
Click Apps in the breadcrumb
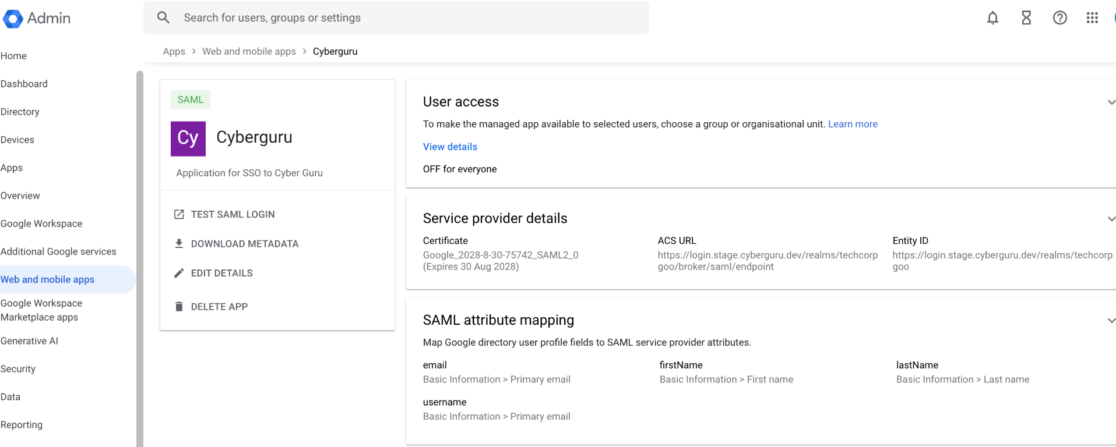tap(174, 51)
